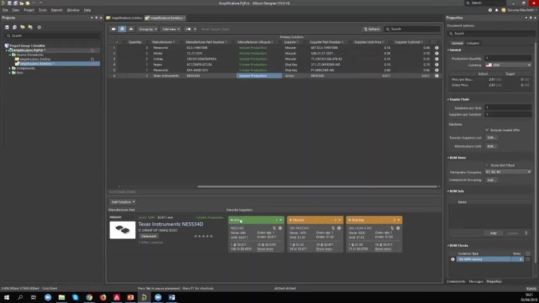Edit Favorite Suppliers List
The height and width of the screenshot is (303, 539).
tap(491, 138)
